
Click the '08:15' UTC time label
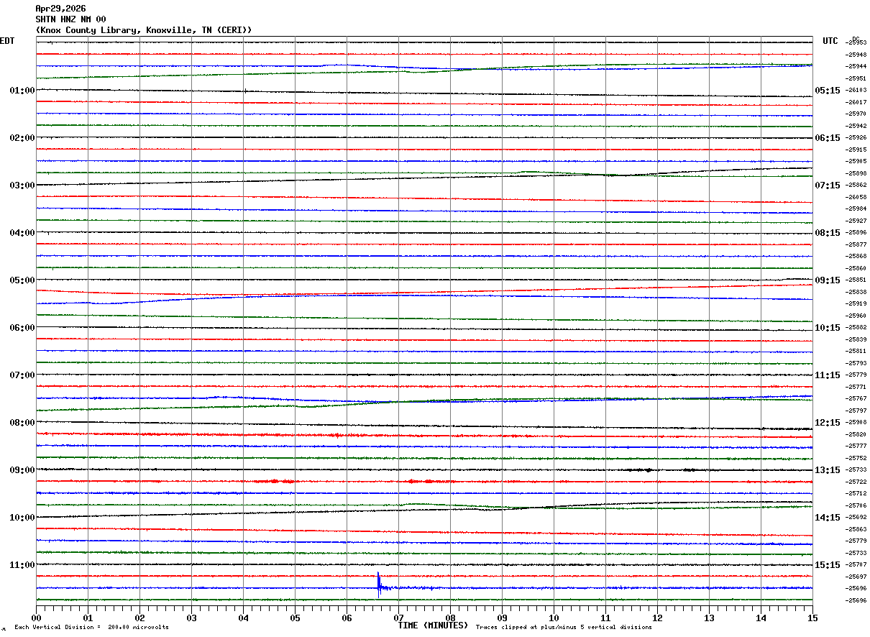point(828,233)
